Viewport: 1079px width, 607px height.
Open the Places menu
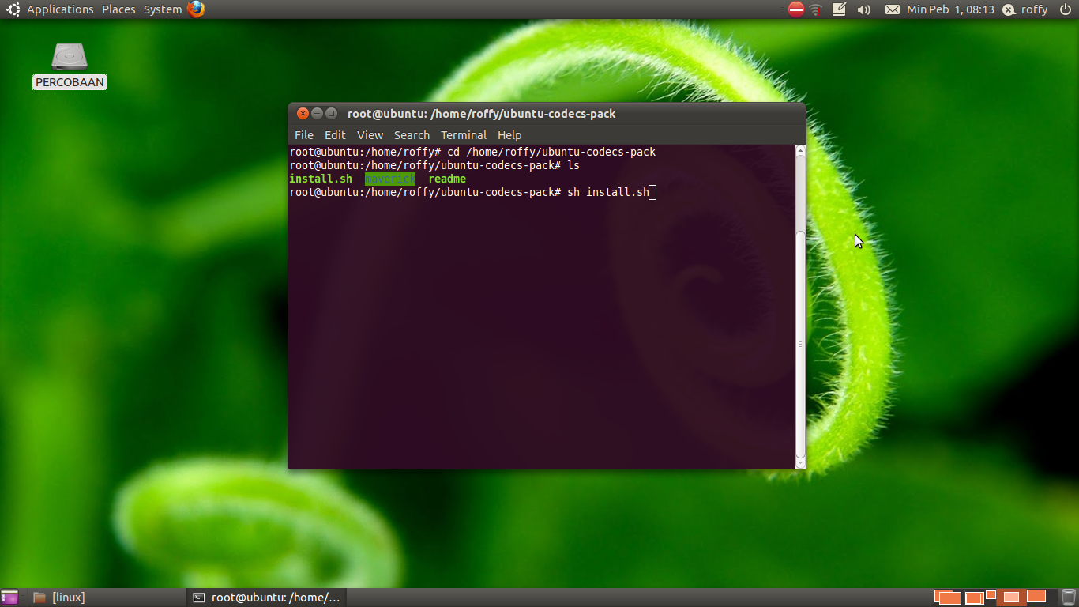click(x=118, y=9)
